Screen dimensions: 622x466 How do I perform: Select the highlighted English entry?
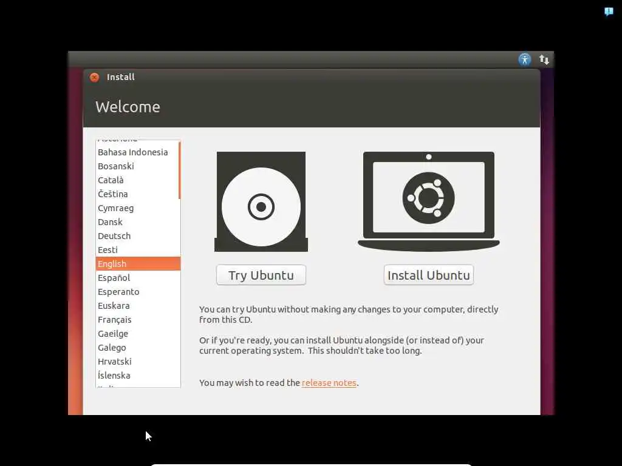coord(138,263)
